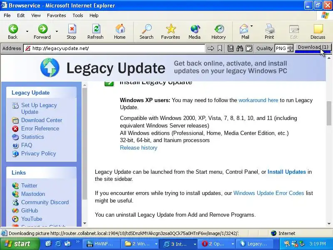The image size is (333, 250).
Task: Click the sidebar scroll down arrow
Action: point(85,223)
